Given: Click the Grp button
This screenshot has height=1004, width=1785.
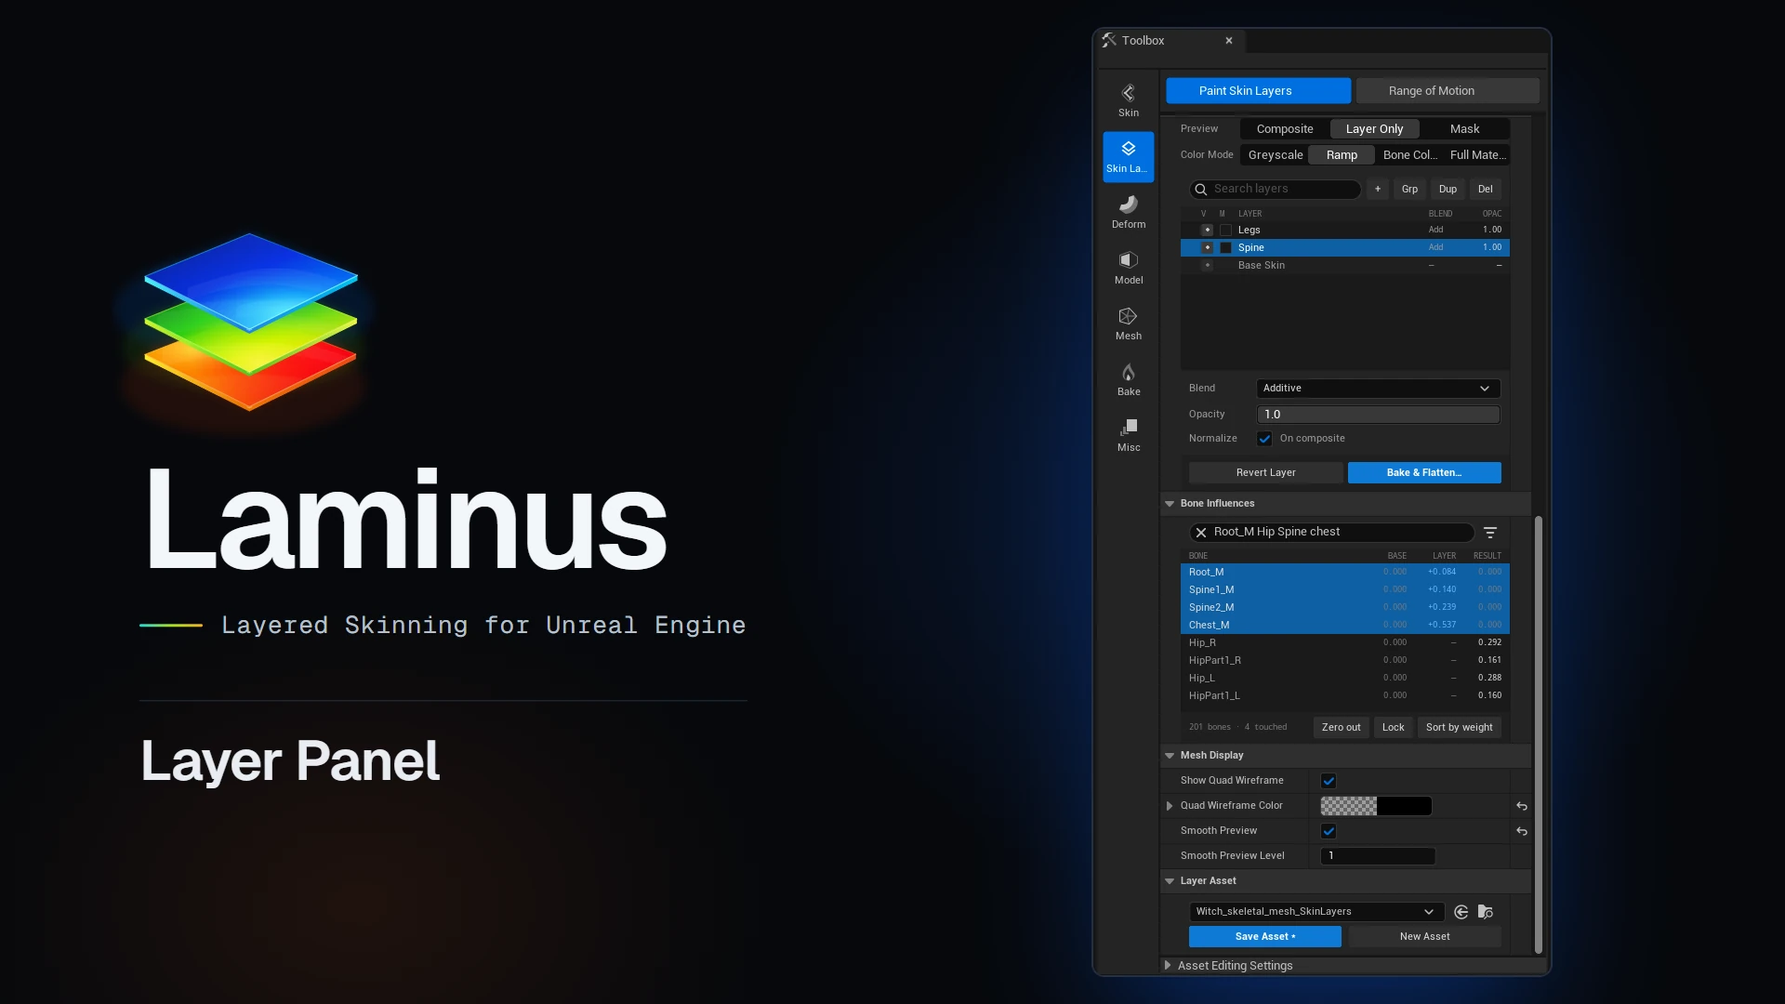Looking at the screenshot, I should pos(1409,189).
